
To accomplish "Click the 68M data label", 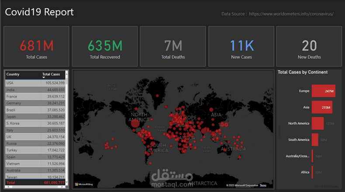I will (324, 140).
